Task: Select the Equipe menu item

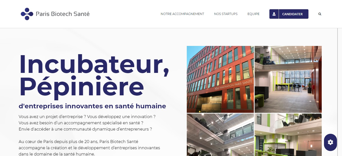Action: [253, 14]
